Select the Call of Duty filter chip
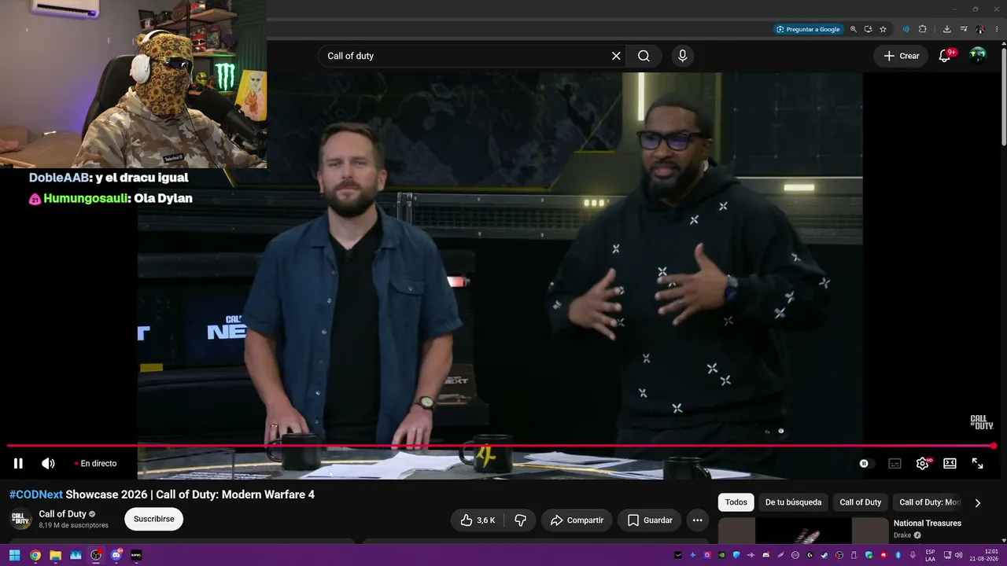 (861, 502)
